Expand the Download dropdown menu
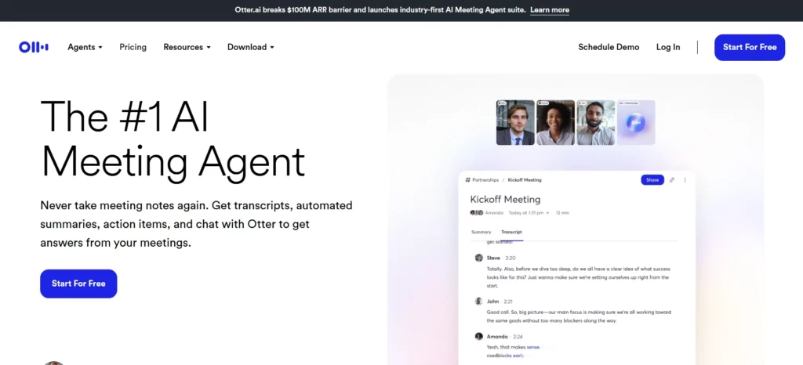Screen dimensions: 803x365 click(x=250, y=47)
